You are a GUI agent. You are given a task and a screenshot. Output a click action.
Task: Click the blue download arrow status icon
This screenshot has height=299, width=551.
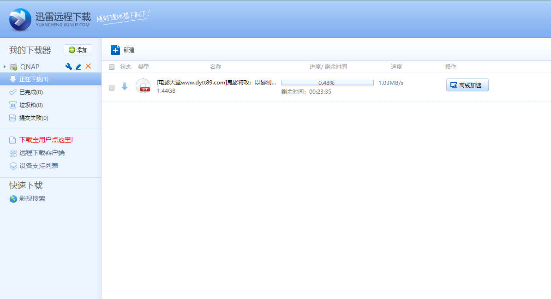tap(125, 86)
